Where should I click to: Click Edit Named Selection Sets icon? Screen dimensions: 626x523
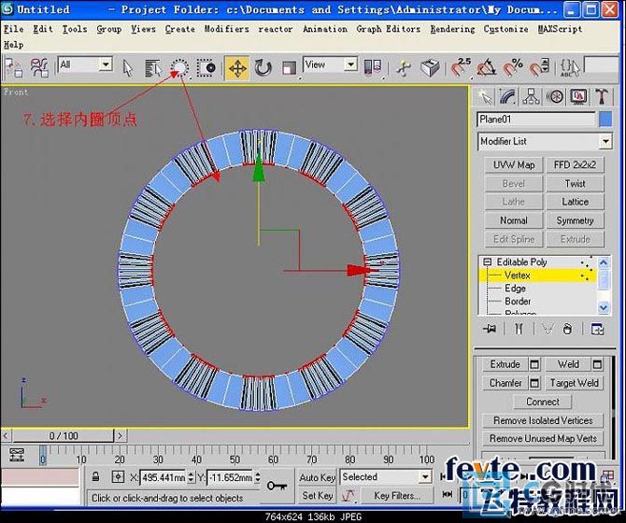pyautogui.click(x=569, y=67)
